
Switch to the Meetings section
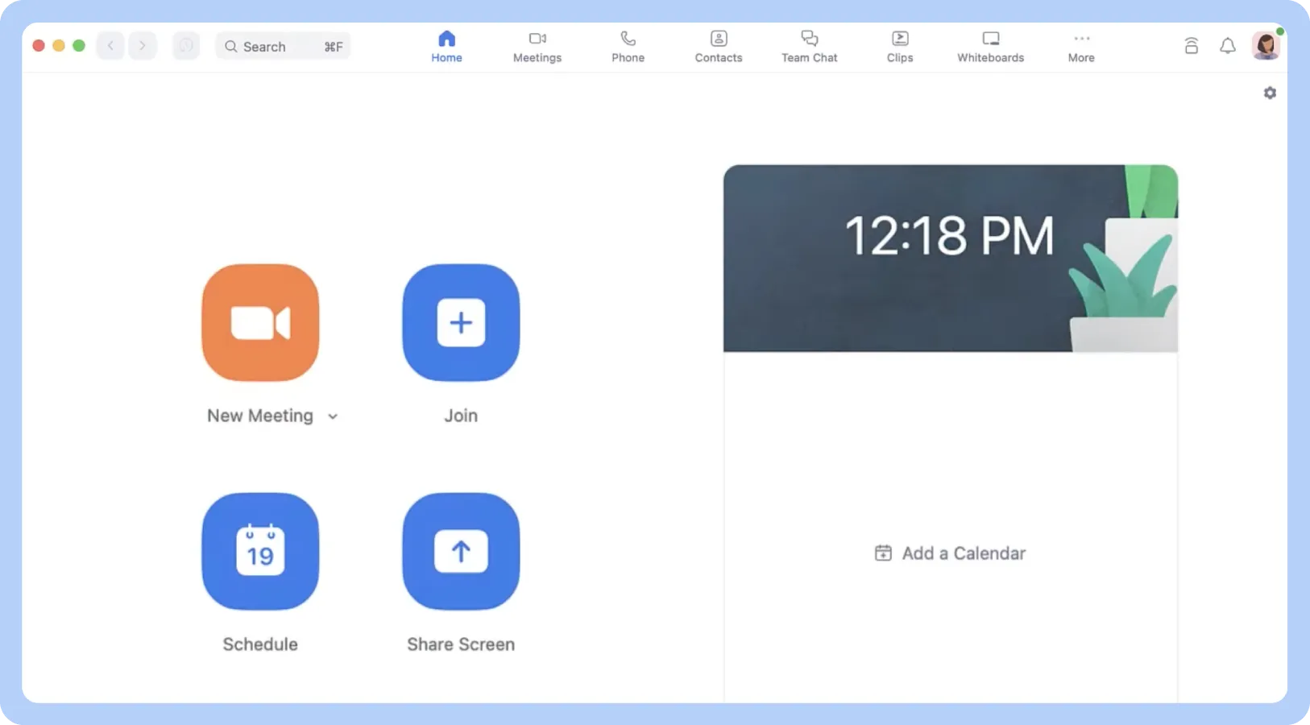[x=537, y=46]
